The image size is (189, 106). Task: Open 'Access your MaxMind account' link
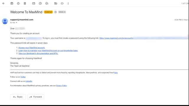[x=32, y=48]
